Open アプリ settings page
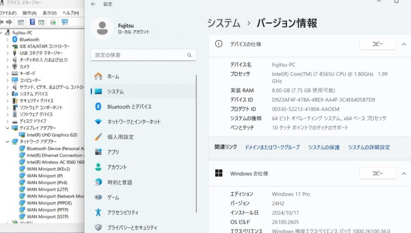411x233 pixels. [x=143, y=152]
